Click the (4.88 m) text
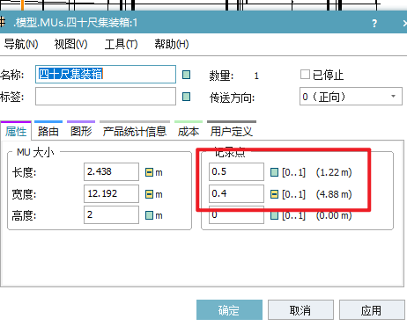The height and width of the screenshot is (326, 407). click(x=334, y=194)
